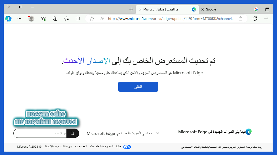Open the Collections icon
The image size is (277, 155).
(x=55, y=19)
